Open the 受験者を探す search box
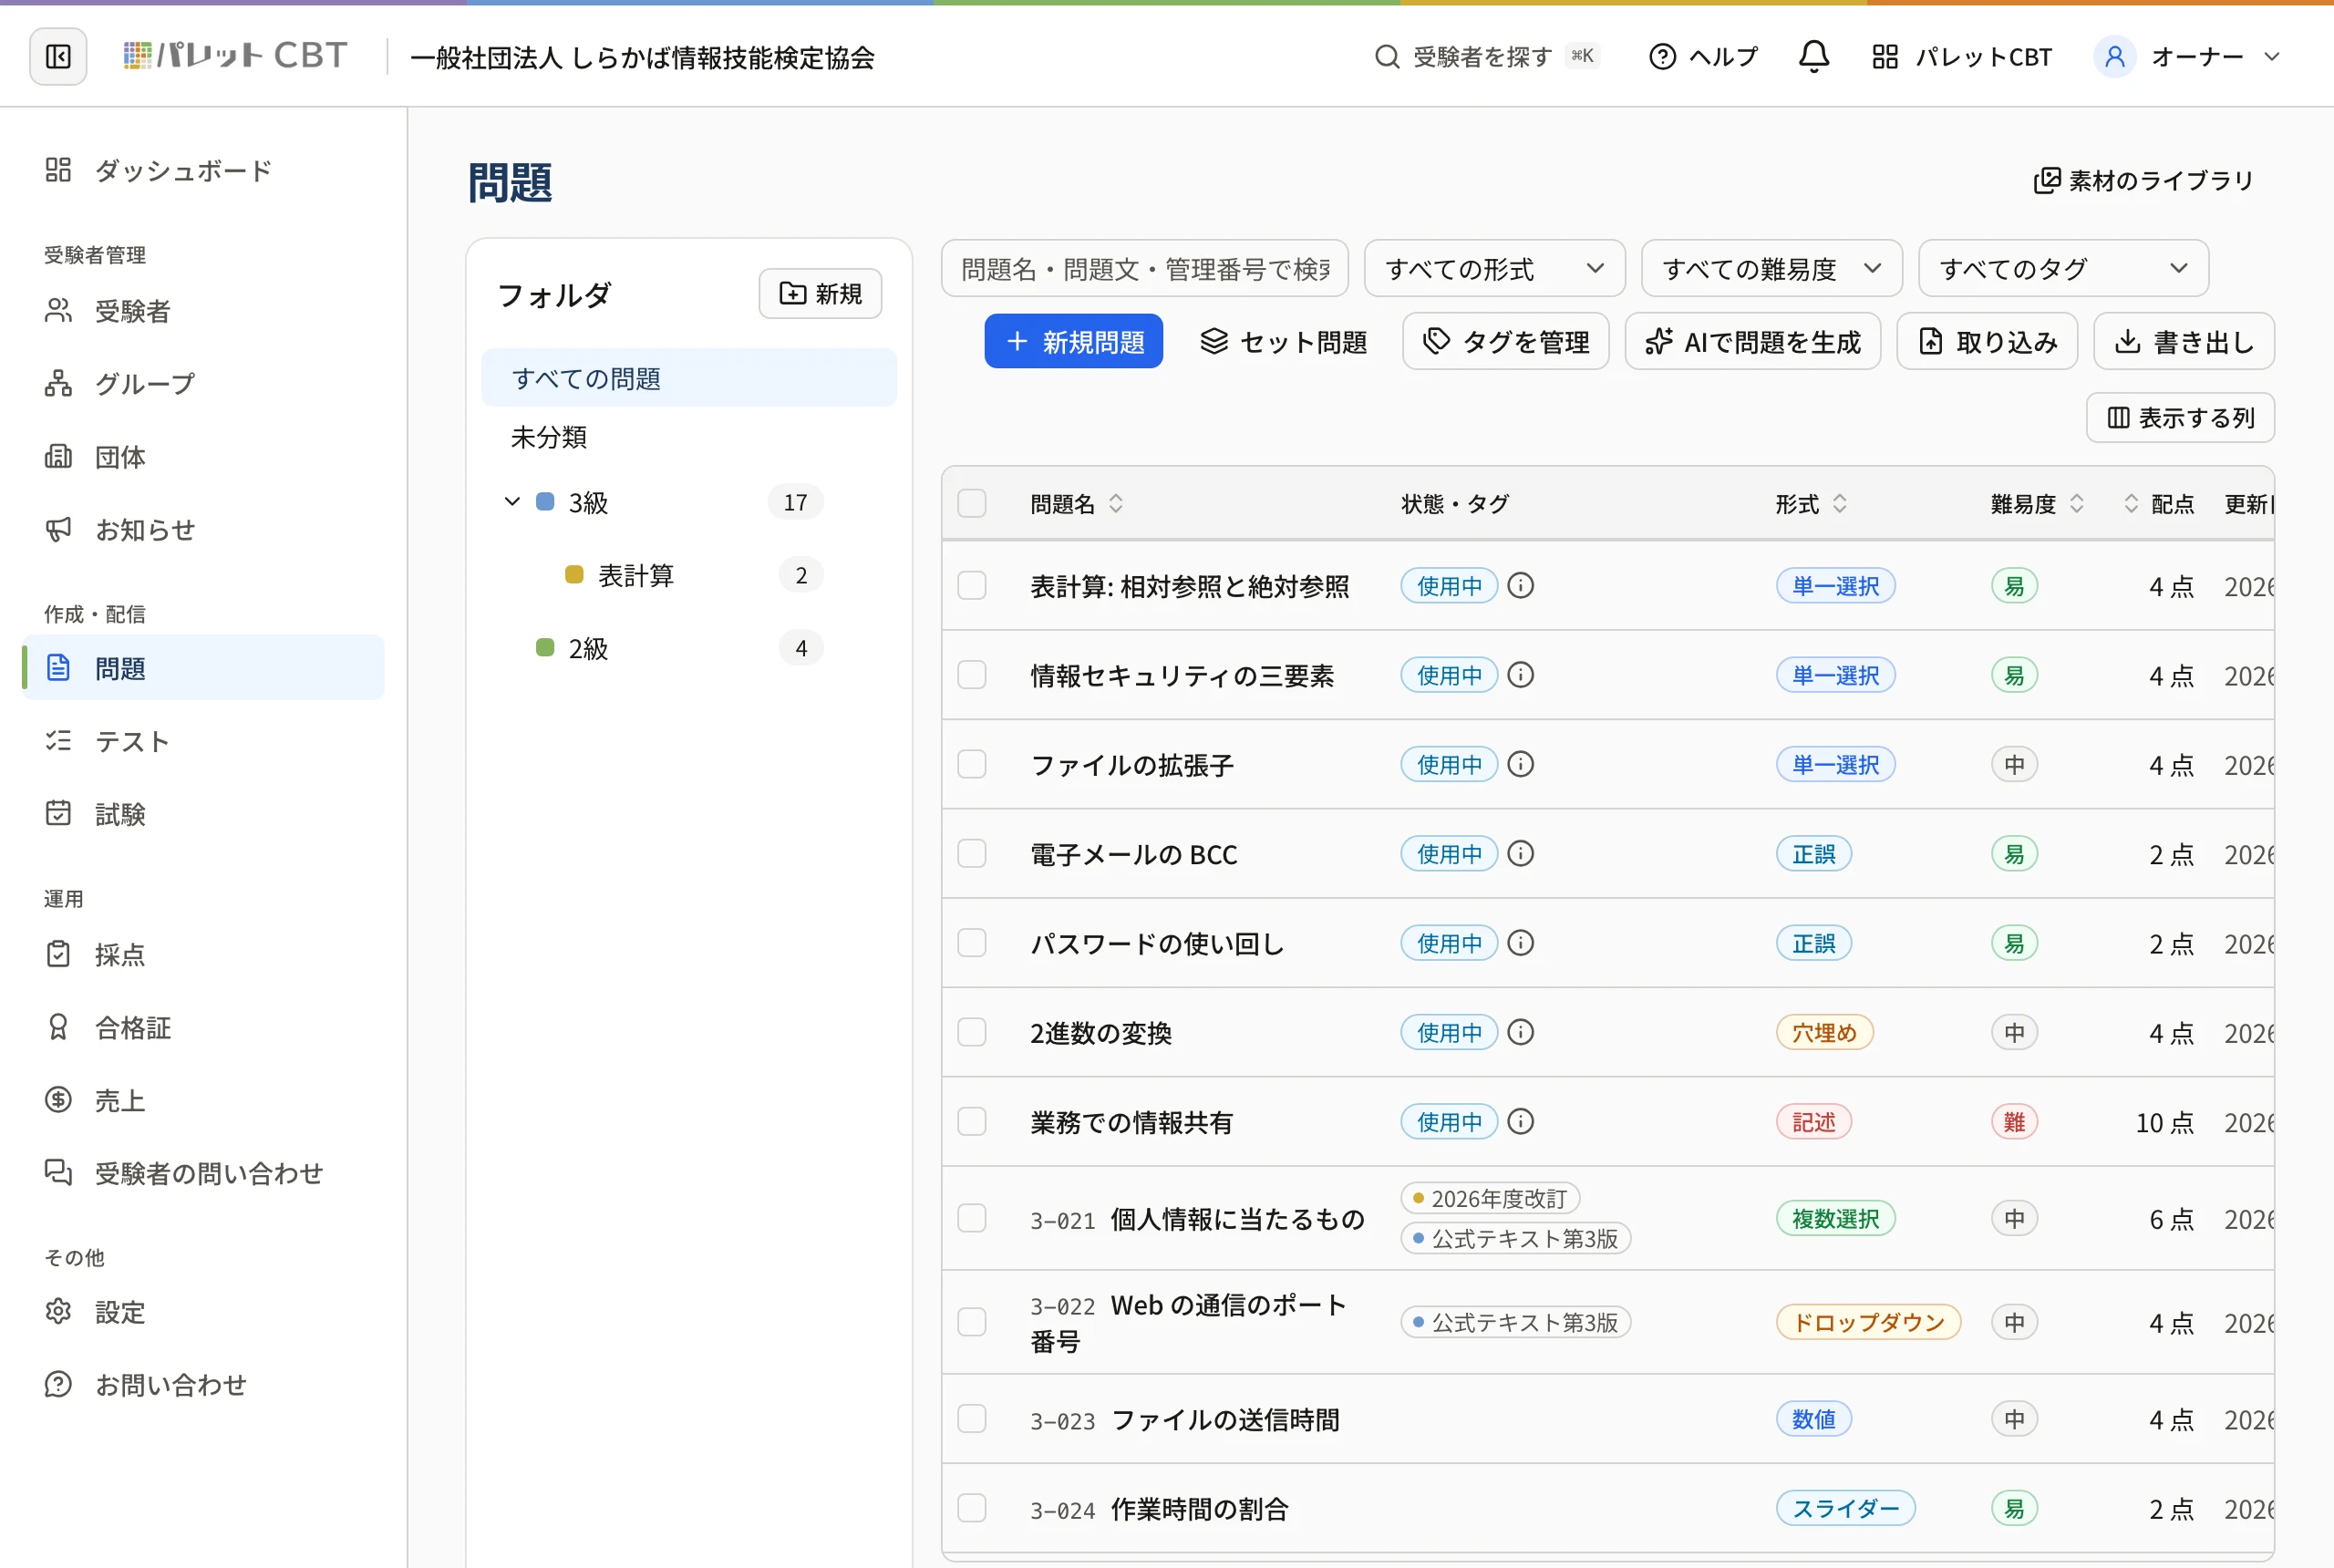This screenshot has height=1568, width=2334. 1487,56
